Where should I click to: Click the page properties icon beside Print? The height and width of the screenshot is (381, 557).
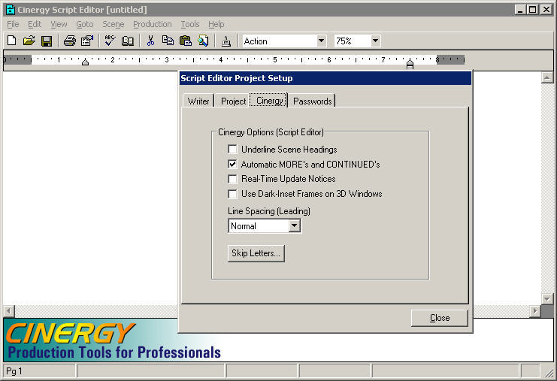coord(87,41)
